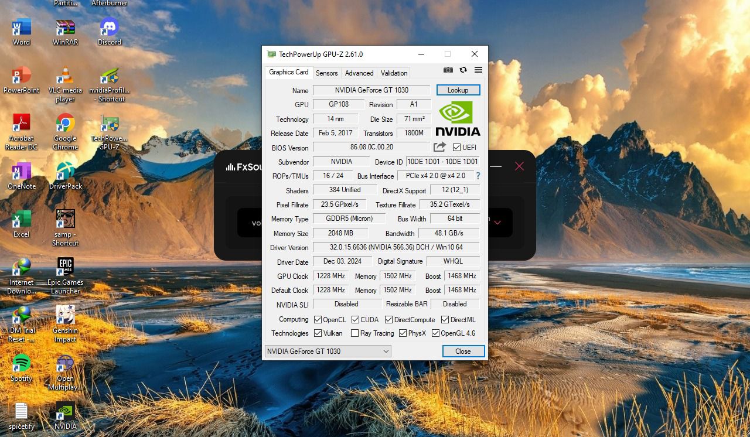
Task: Expand the red chevron in FxSound window
Action: (x=497, y=223)
